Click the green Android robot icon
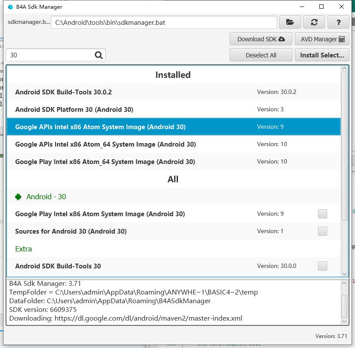 pos(18,197)
